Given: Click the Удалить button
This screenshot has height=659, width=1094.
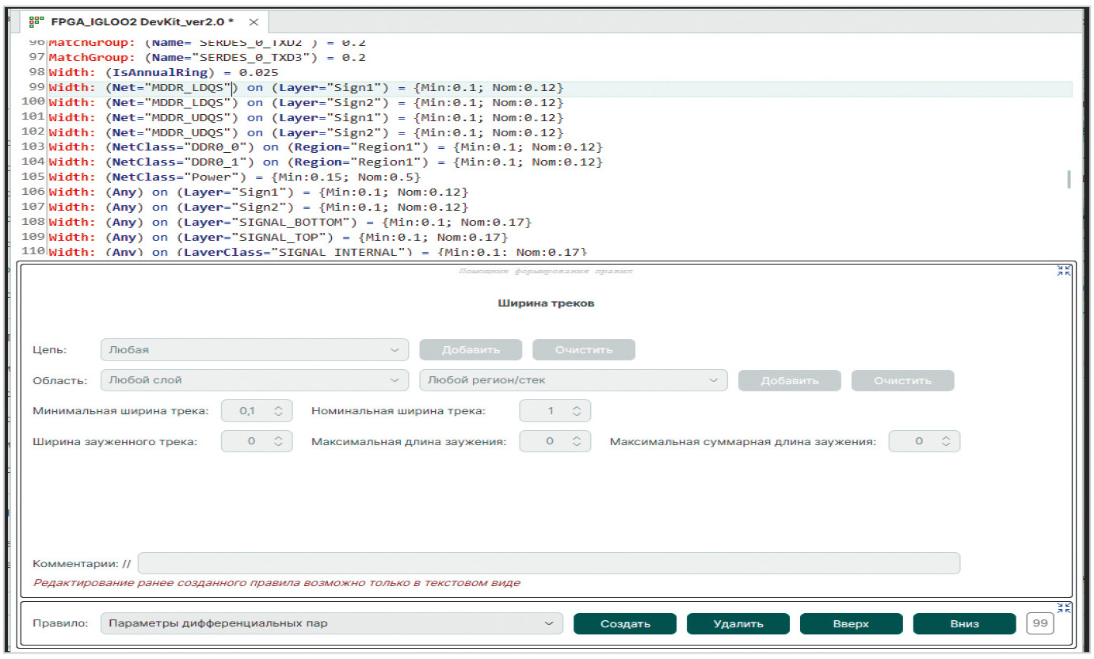Looking at the screenshot, I should pos(738,623).
